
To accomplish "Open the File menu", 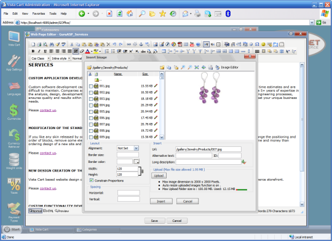I will tap(6, 14).
